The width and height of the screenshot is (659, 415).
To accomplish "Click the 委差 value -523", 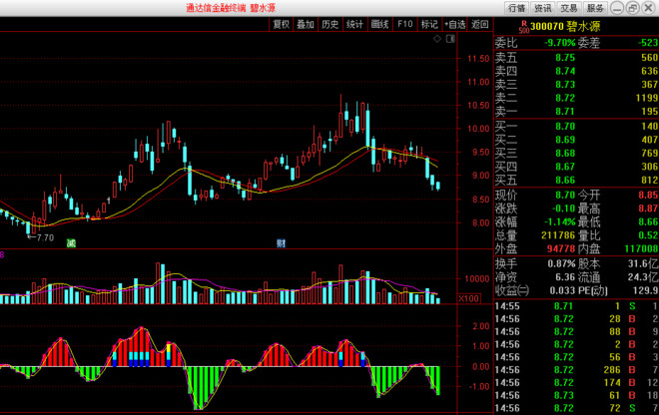I will click(x=648, y=43).
